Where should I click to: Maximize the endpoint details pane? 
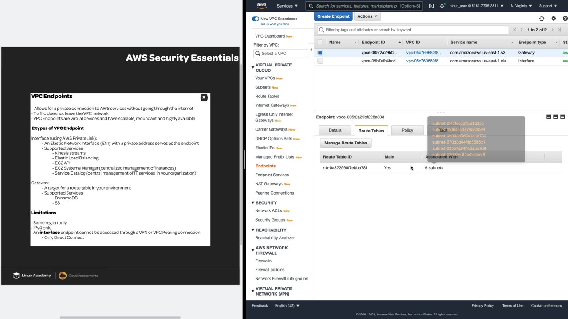pos(563,117)
